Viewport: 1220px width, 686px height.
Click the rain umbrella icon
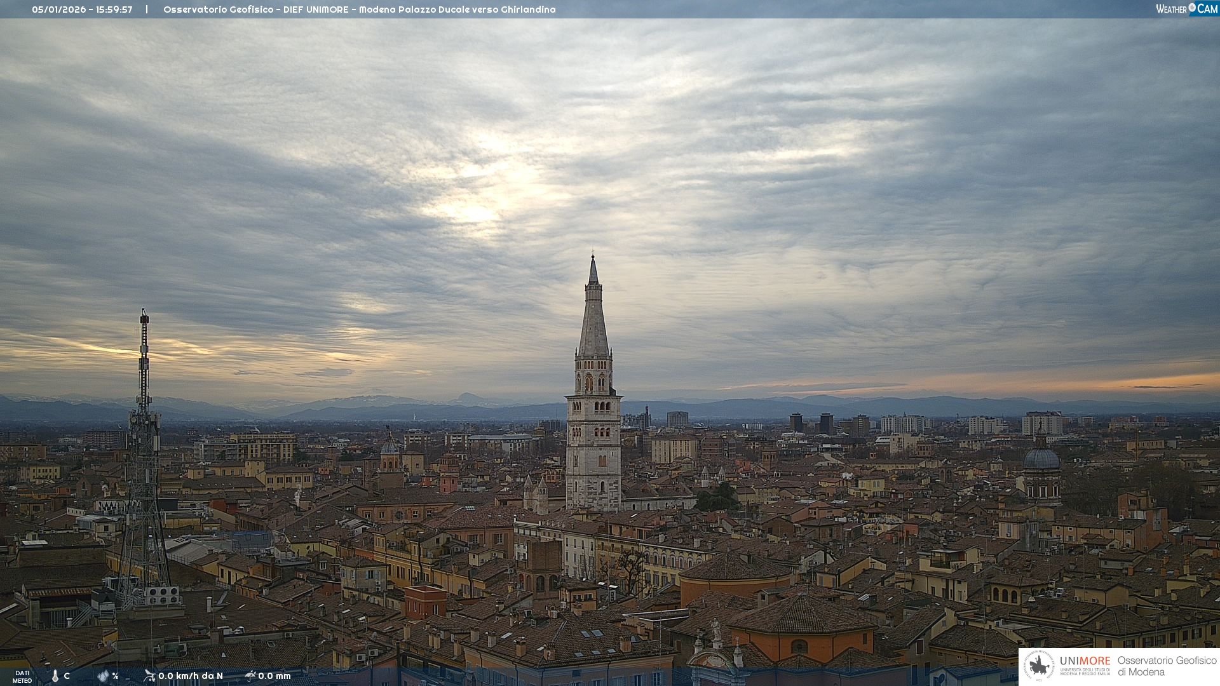250,676
